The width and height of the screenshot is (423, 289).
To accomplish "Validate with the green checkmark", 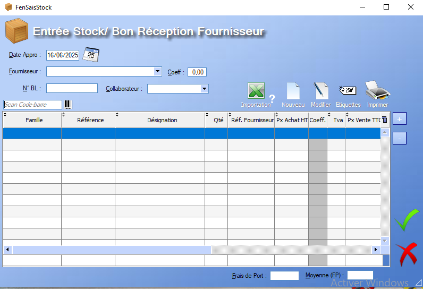I will (407, 220).
